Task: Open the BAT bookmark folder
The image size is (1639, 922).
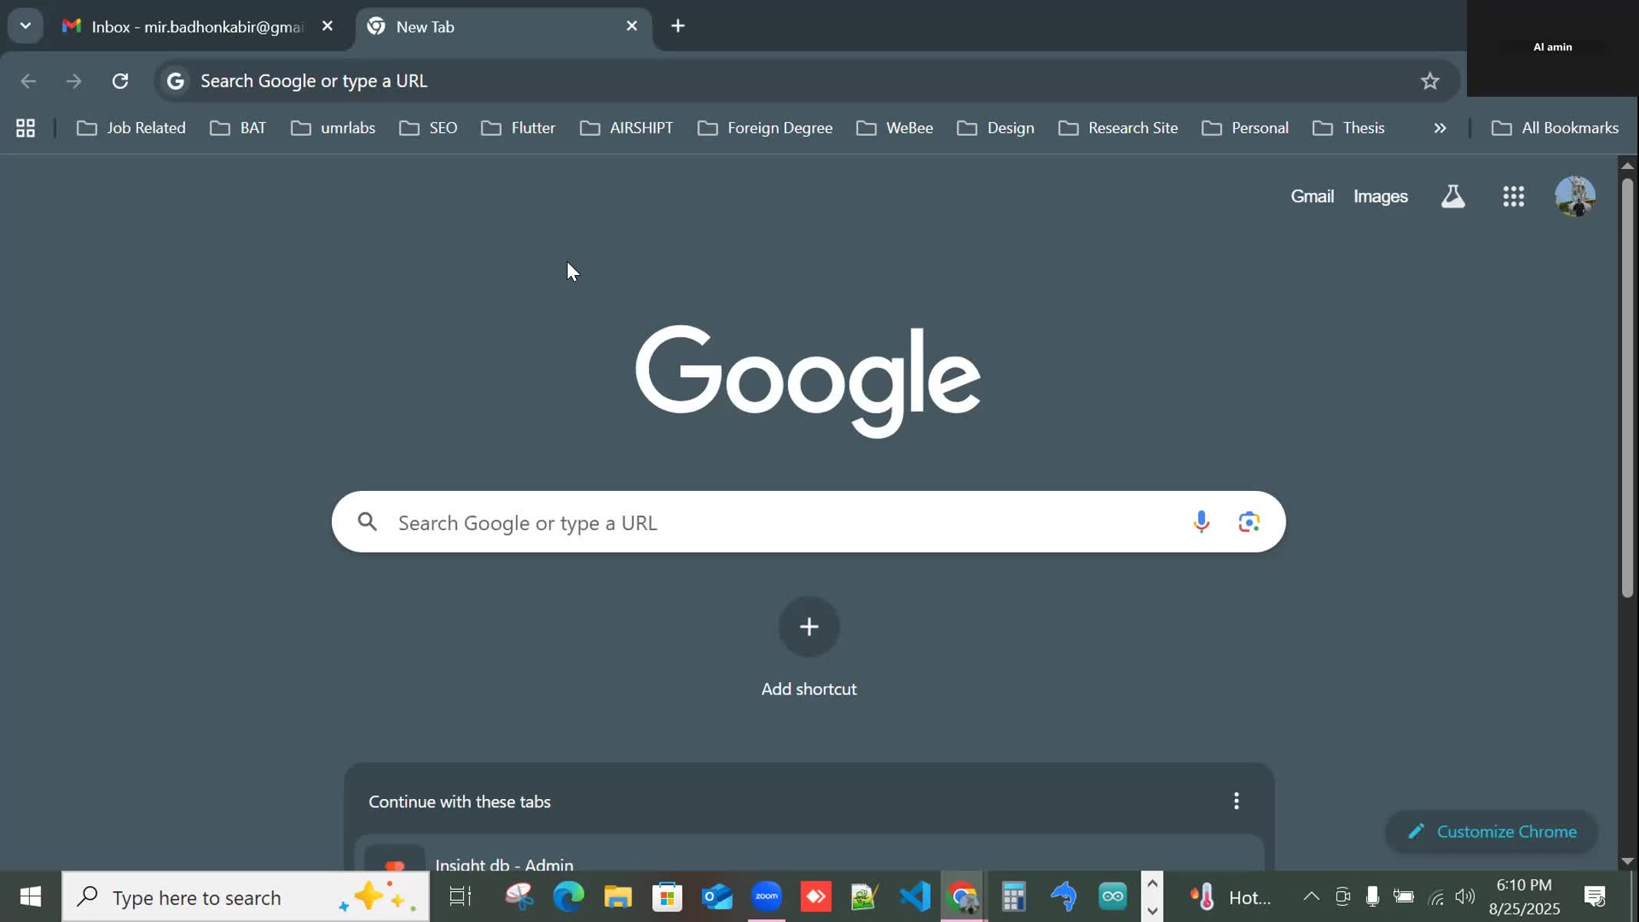Action: pos(238,128)
